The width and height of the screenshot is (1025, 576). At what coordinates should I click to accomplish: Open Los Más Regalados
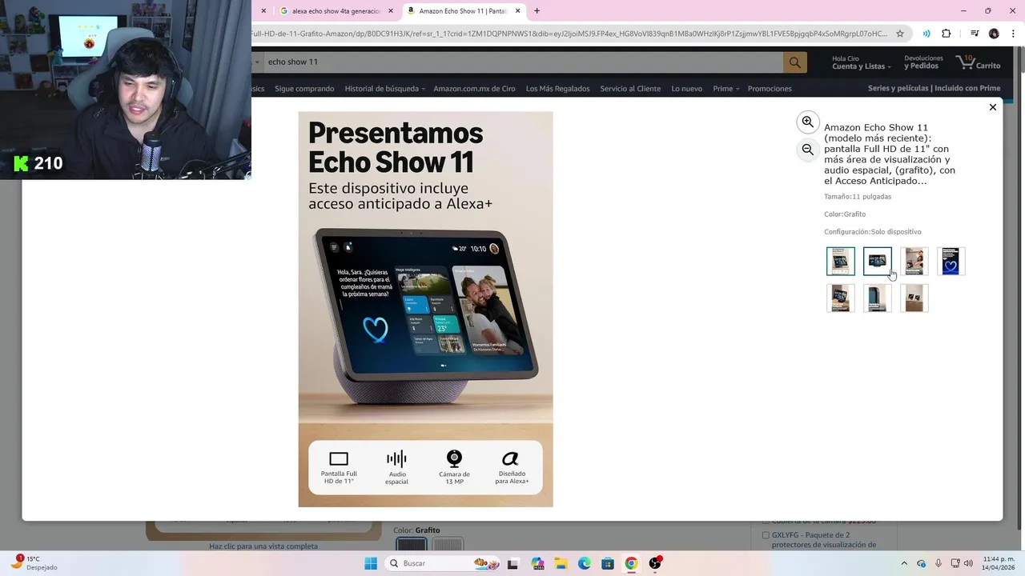click(557, 89)
